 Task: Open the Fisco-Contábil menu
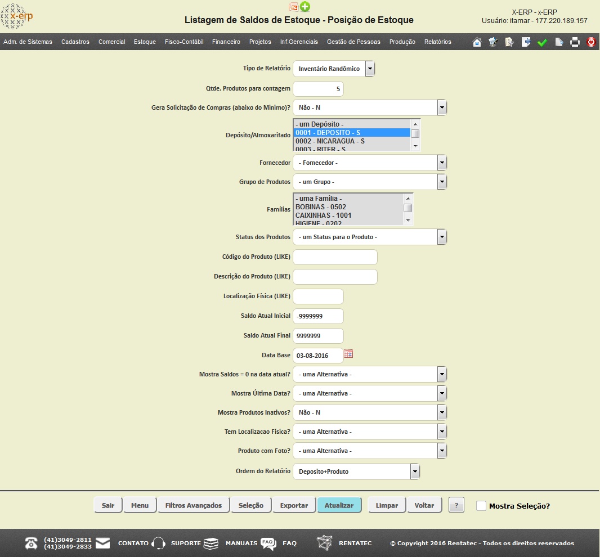click(184, 42)
